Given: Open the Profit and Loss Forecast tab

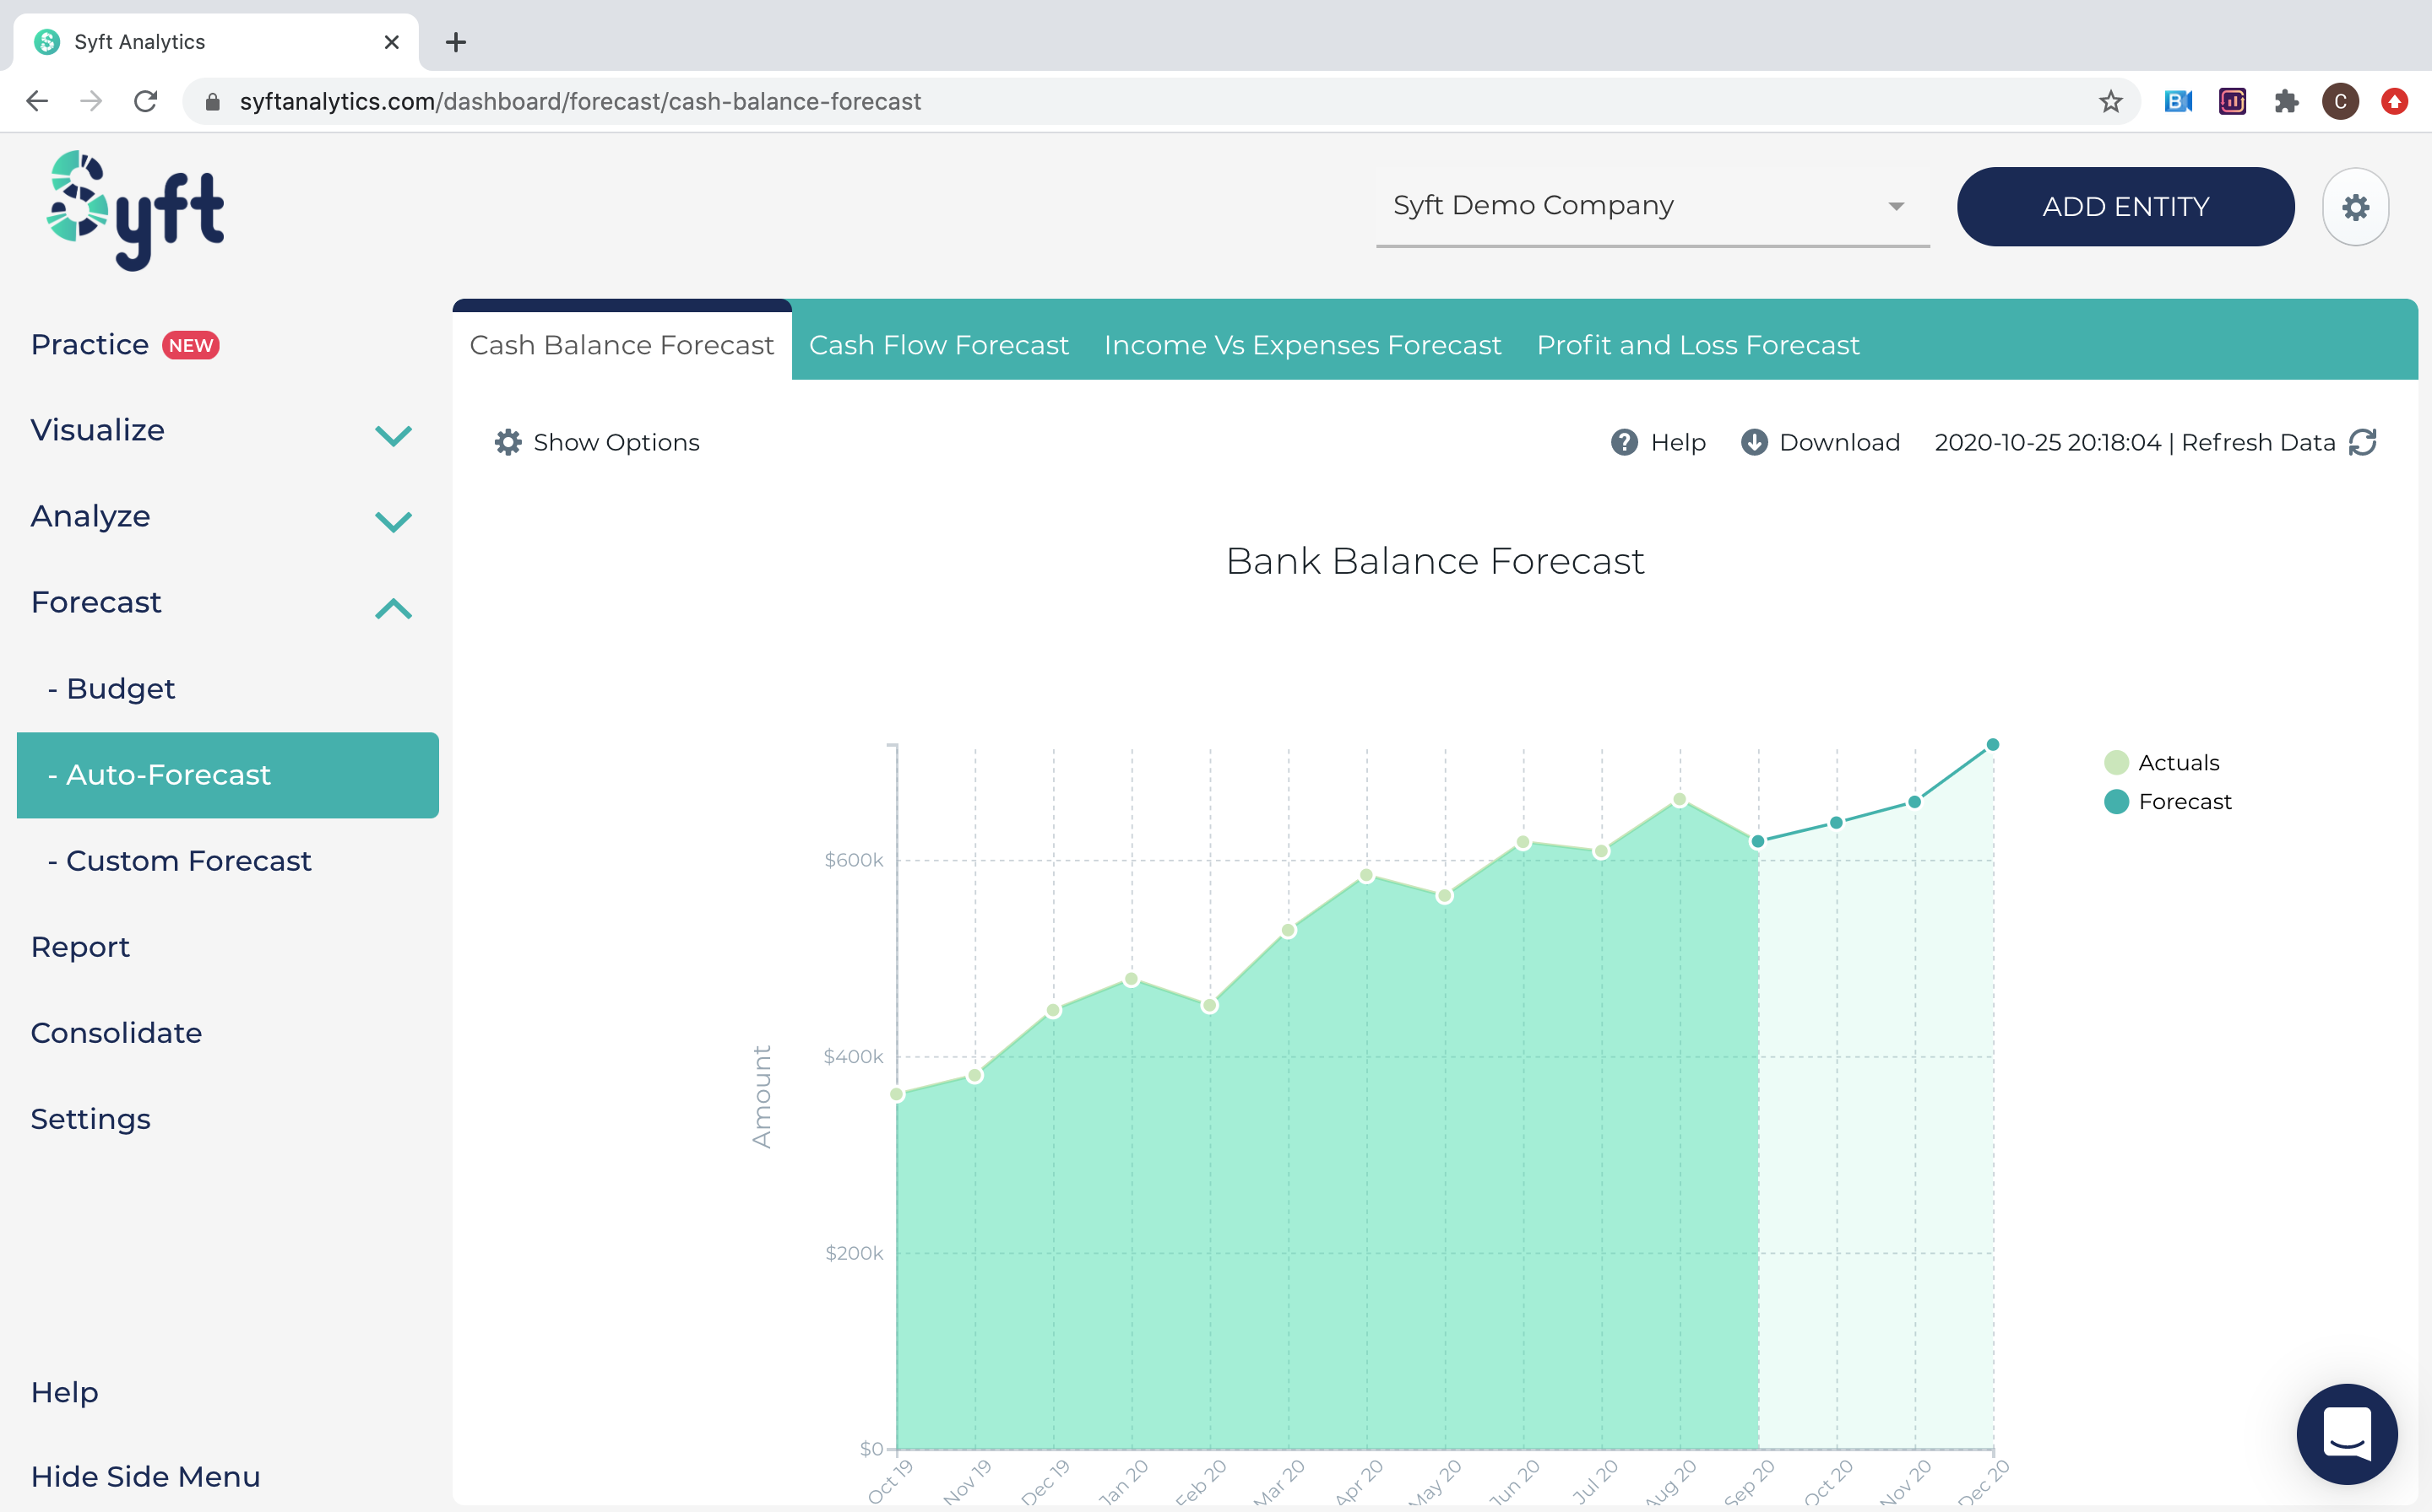Looking at the screenshot, I should [x=1697, y=344].
